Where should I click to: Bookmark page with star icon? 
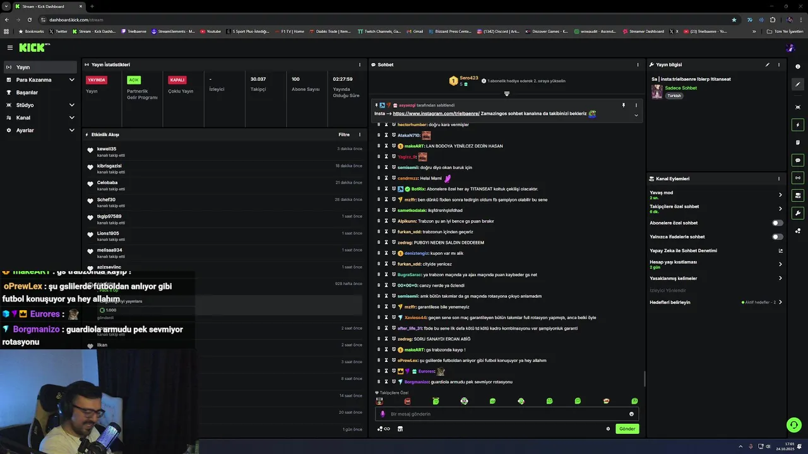734,20
